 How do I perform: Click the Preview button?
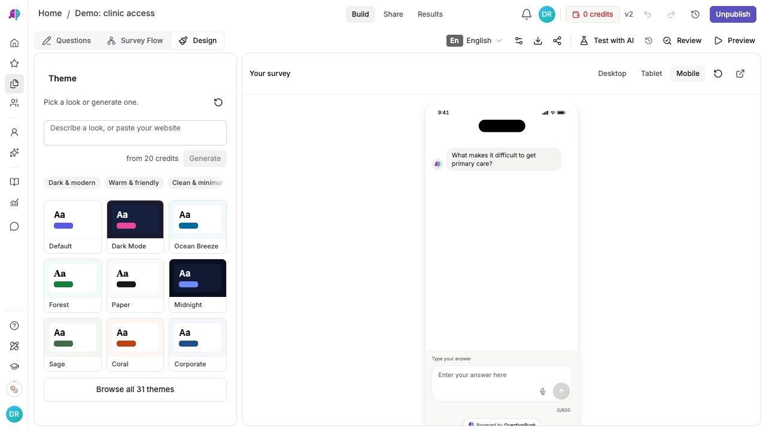click(735, 41)
